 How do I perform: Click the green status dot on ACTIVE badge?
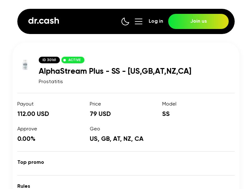tap(65, 60)
